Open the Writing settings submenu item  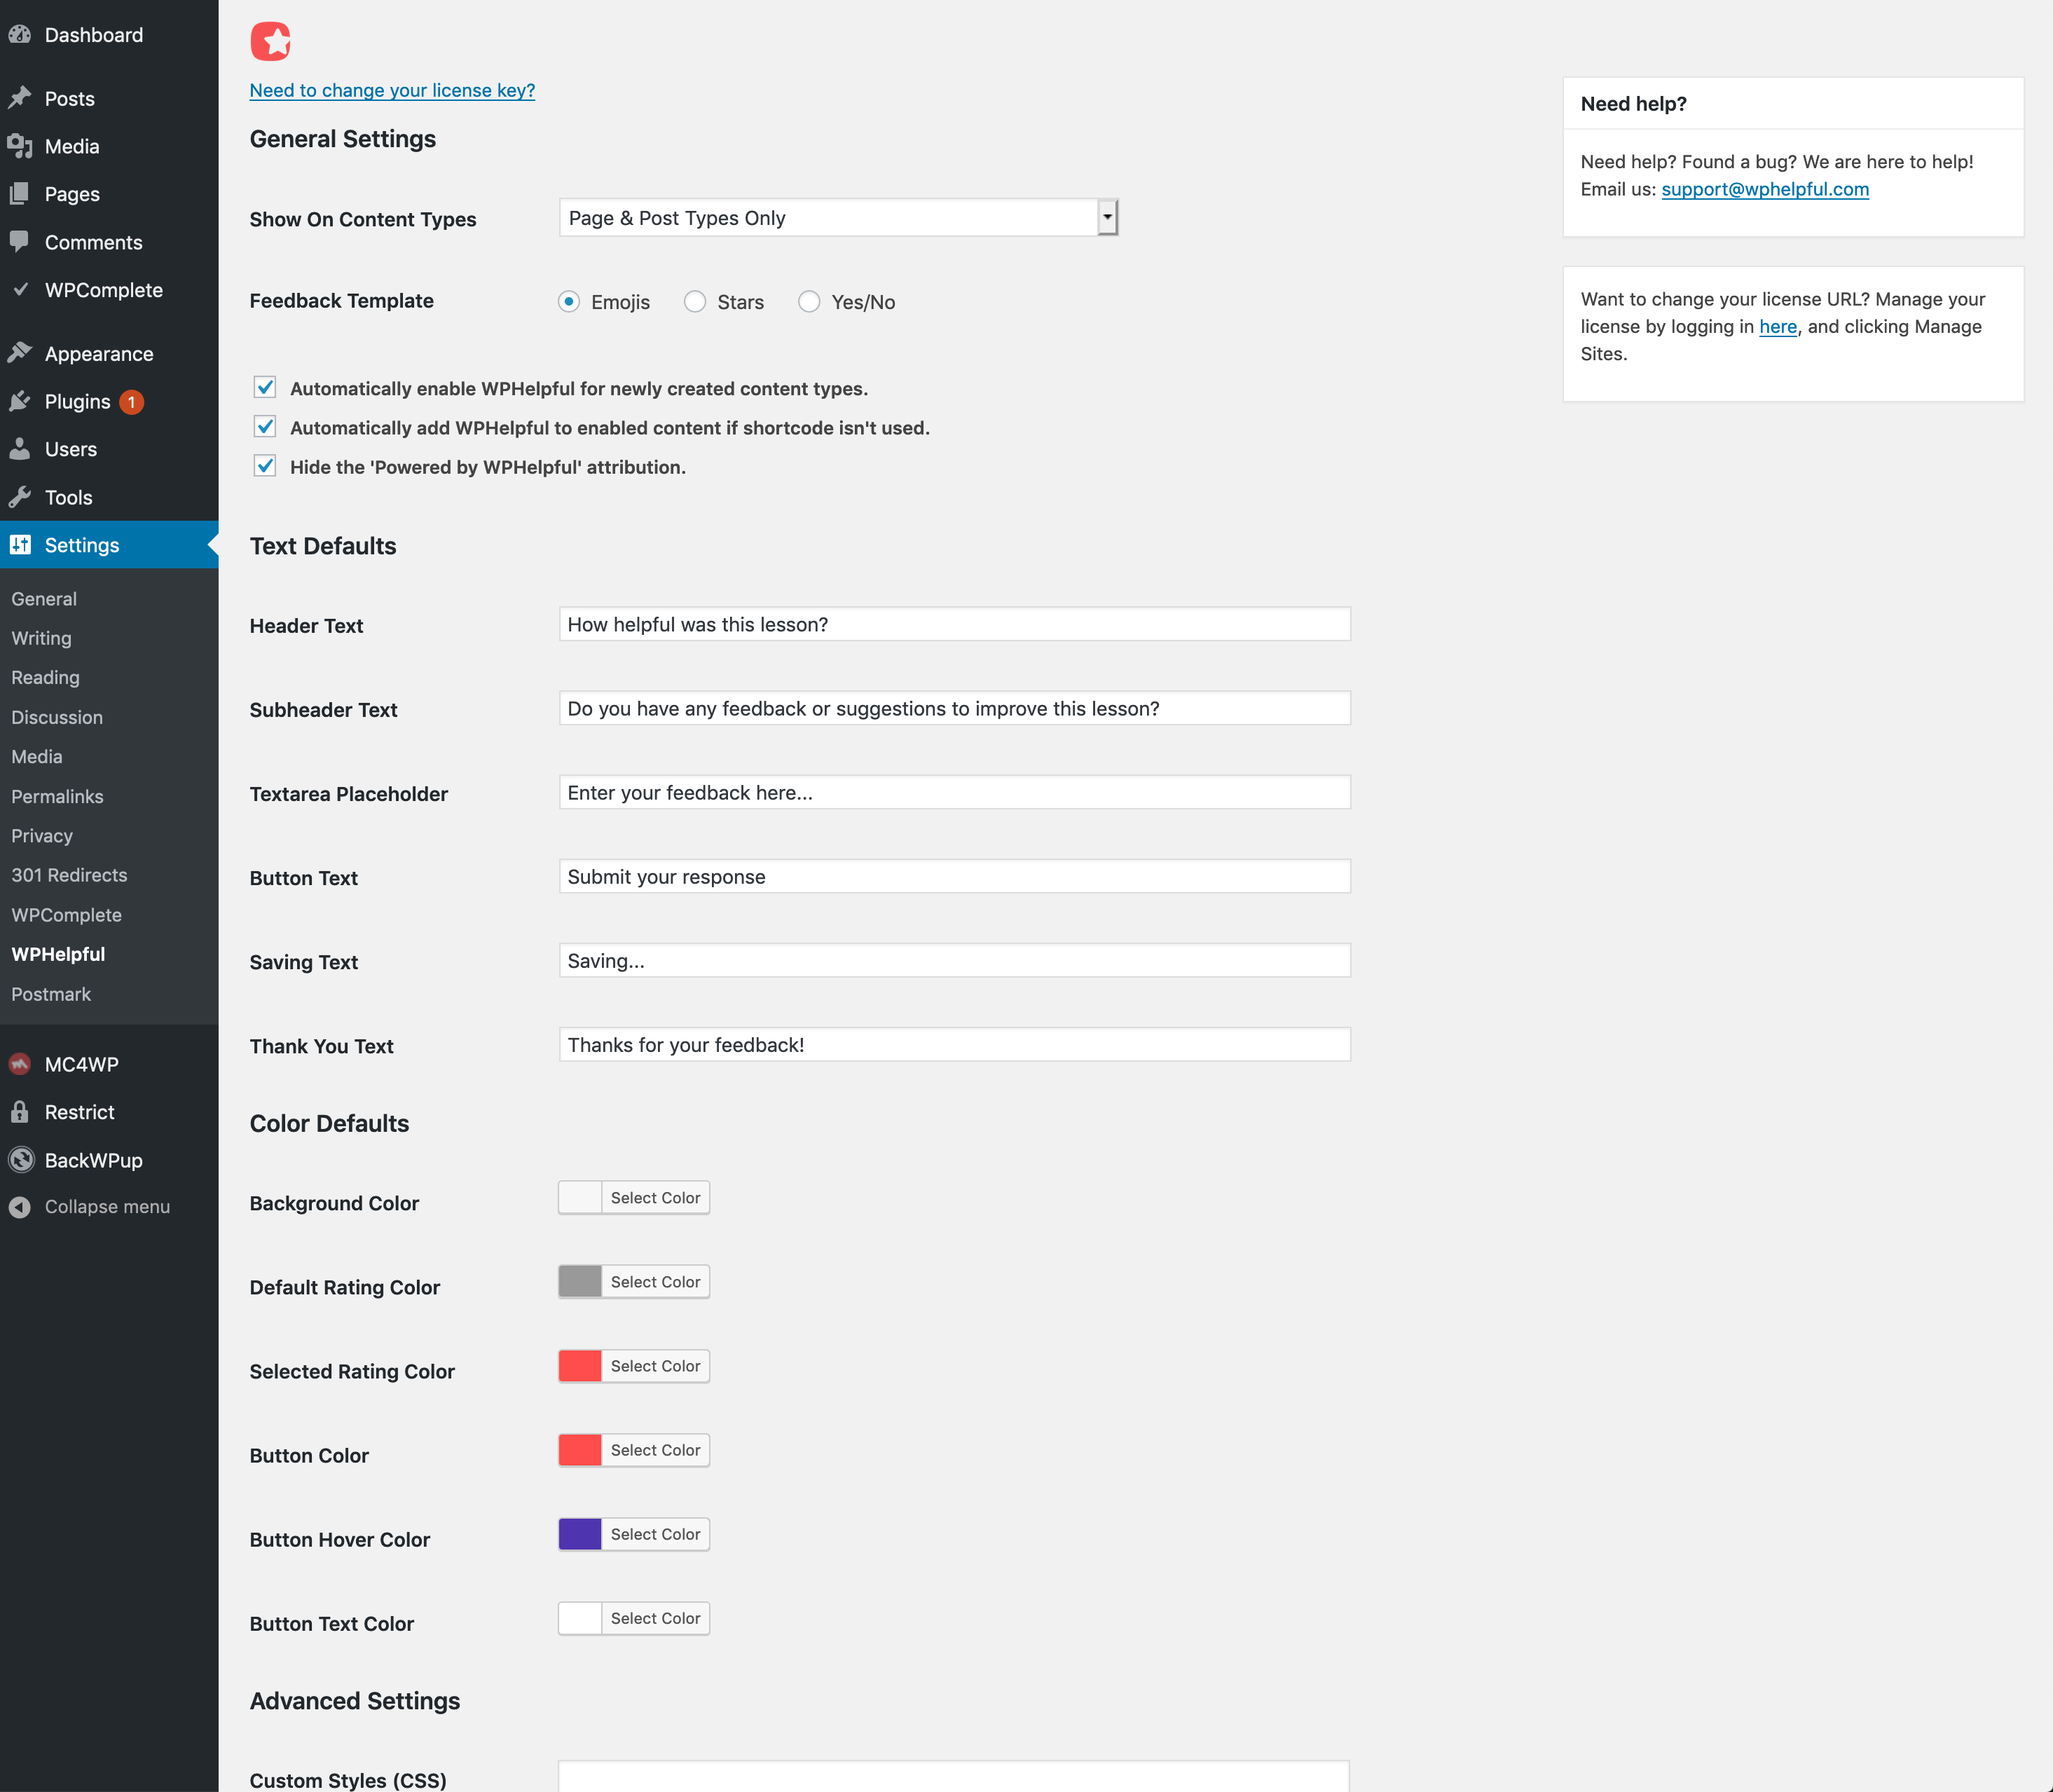[x=41, y=638]
